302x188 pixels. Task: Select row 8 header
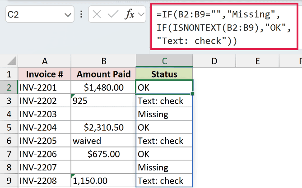coord(9,167)
